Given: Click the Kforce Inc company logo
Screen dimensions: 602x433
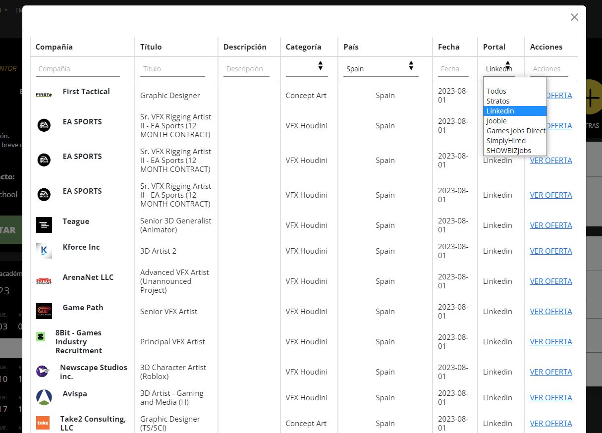Looking at the screenshot, I should (44, 251).
